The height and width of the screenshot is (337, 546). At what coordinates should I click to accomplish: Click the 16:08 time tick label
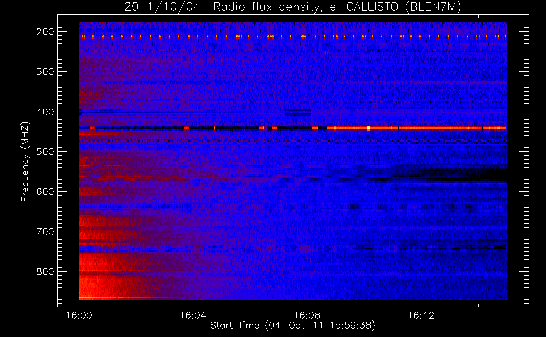pos(307,316)
